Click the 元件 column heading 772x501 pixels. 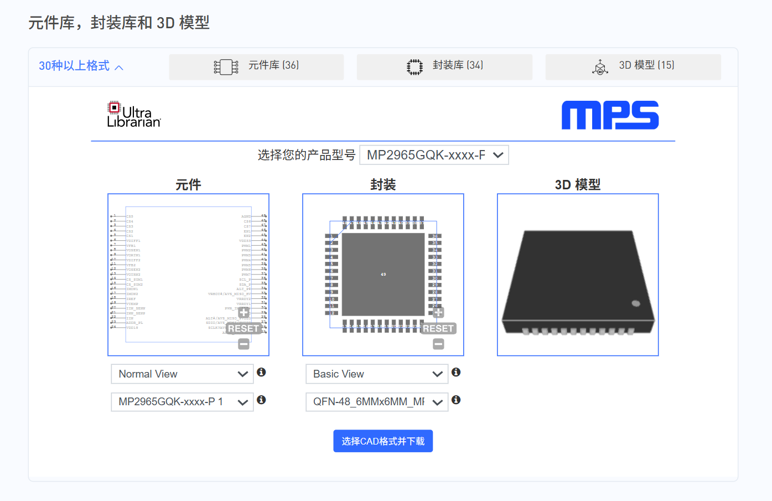pyautogui.click(x=188, y=185)
